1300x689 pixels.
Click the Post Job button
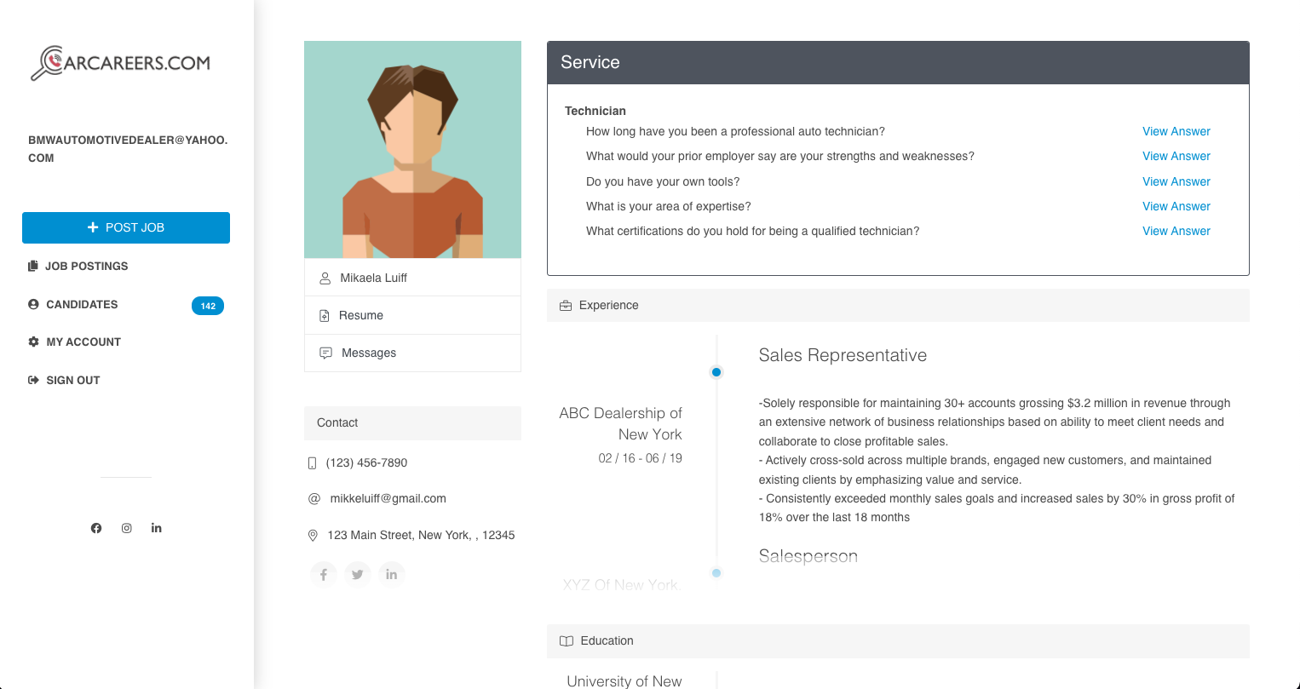(126, 227)
